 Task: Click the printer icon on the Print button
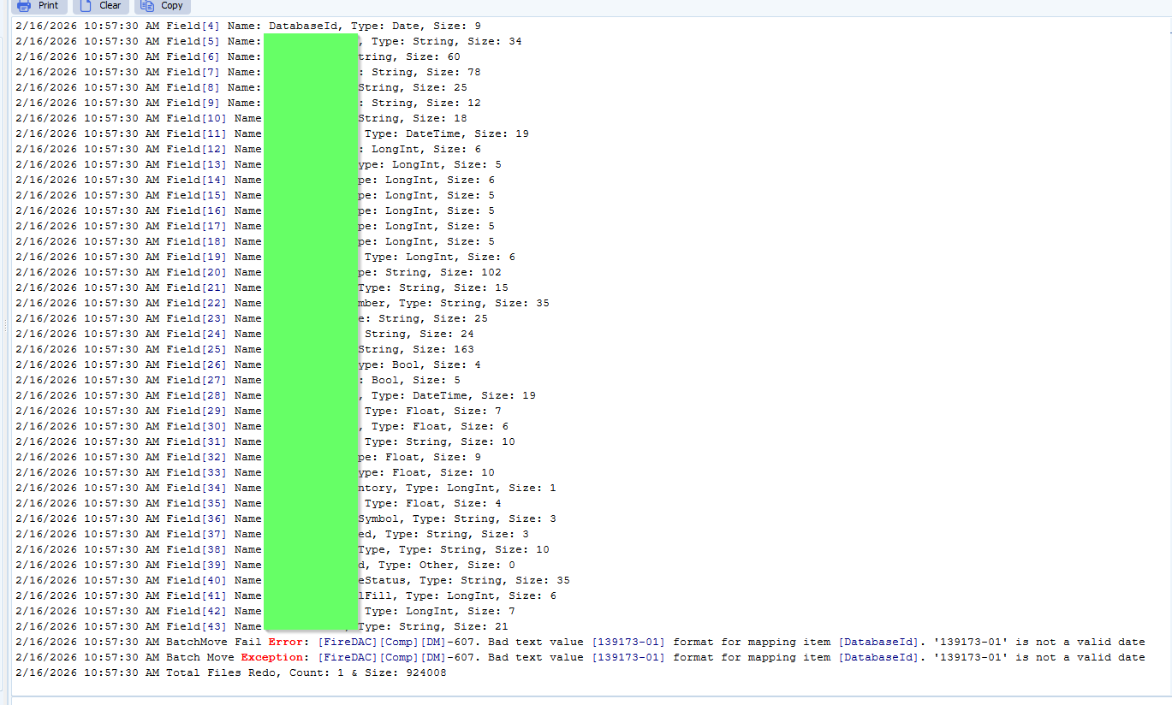[23, 6]
